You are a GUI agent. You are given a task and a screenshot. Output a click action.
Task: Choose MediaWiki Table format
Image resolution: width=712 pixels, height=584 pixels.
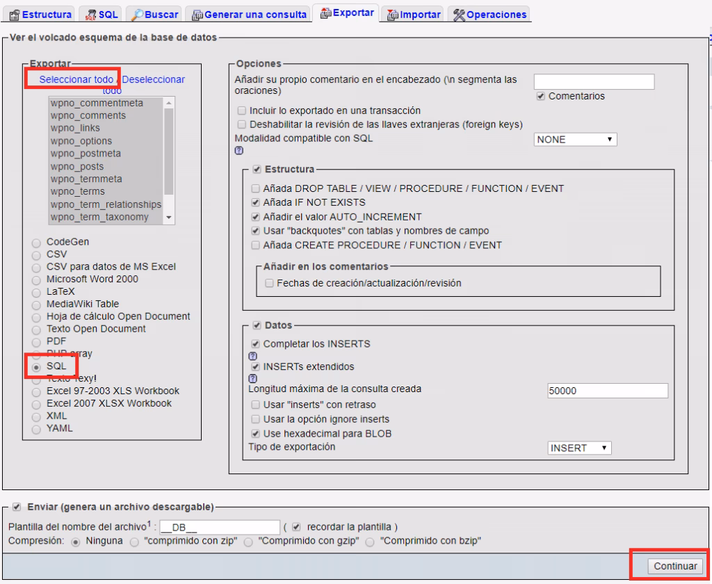(36, 305)
